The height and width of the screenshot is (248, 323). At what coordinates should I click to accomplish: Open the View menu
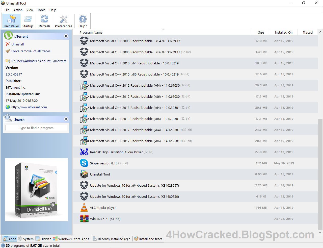pos(30,10)
